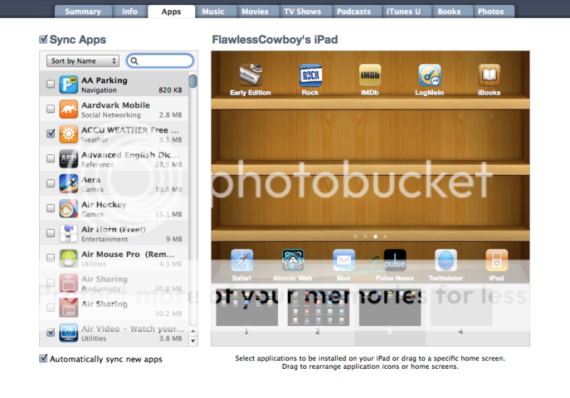This screenshot has width=570, height=398.
Task: Open the Sort by Name dropdown
Action: click(83, 61)
